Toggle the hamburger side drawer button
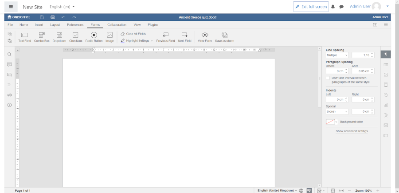This screenshot has height=193, width=399. 11,7
